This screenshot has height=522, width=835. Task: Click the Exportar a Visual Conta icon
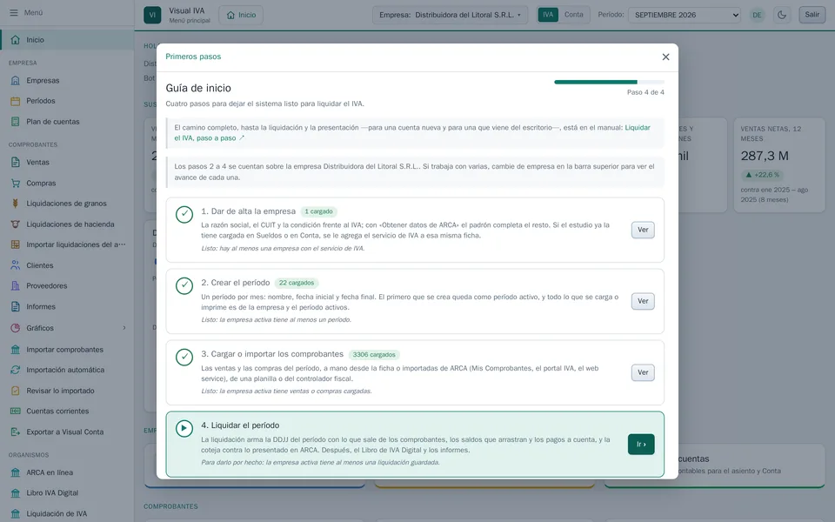[x=16, y=432]
